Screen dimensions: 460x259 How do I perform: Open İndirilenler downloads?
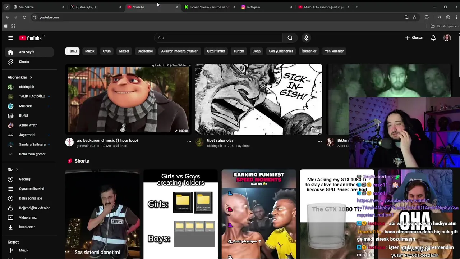(x=29, y=227)
